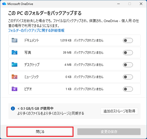Click the 4 MB size value

[68, 65]
